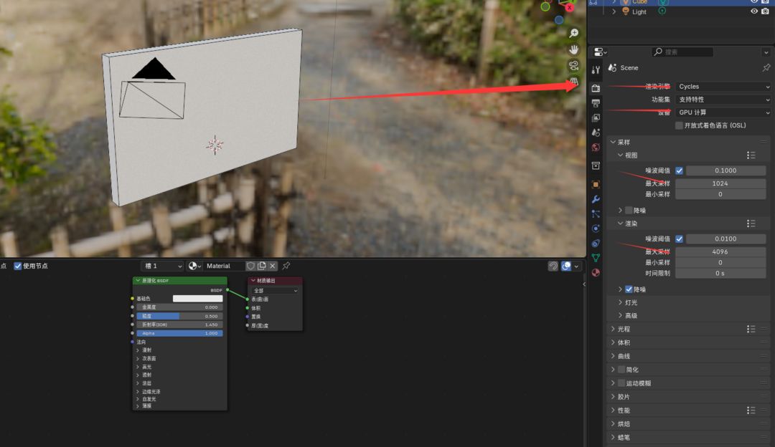Image resolution: width=775 pixels, height=447 pixels.
Task: Open the Scene properties tab icon
Action: pos(596,133)
